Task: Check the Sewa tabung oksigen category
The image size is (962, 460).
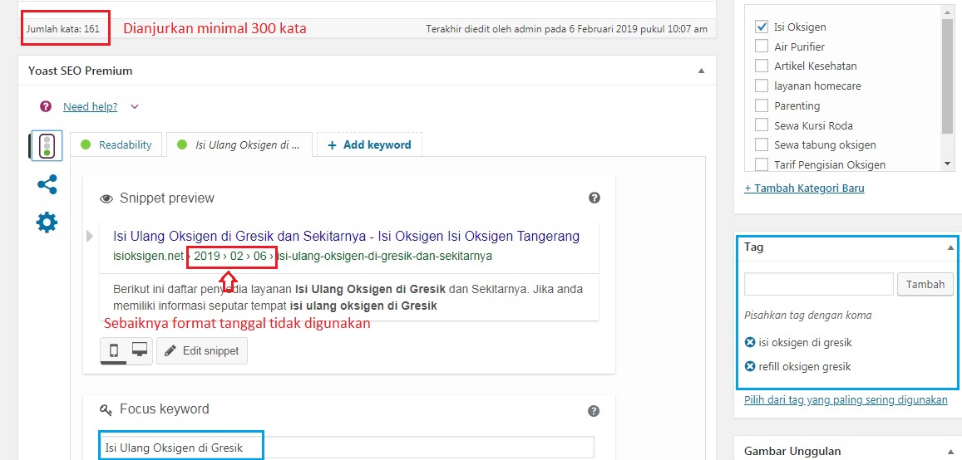Action: pos(762,144)
